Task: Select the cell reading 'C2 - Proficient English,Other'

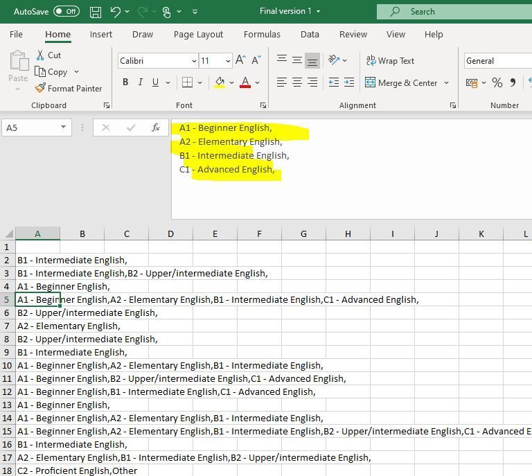Action: pos(37,470)
